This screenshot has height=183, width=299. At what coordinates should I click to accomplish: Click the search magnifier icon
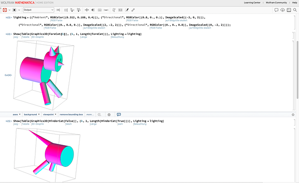[x=295, y=10]
